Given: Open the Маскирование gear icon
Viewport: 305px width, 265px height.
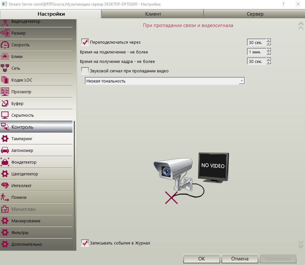Looking at the screenshot, I should click(x=5, y=221).
